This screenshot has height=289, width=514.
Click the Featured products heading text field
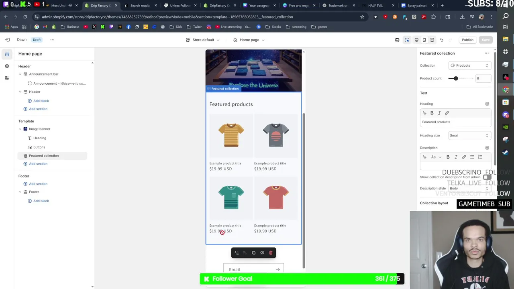click(455, 122)
